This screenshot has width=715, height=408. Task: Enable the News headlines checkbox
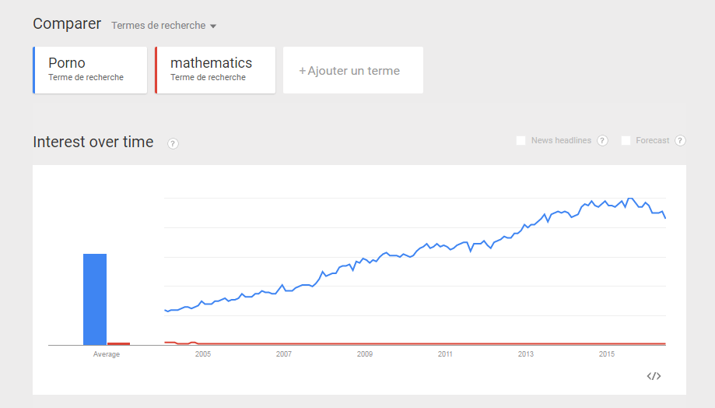tap(521, 140)
